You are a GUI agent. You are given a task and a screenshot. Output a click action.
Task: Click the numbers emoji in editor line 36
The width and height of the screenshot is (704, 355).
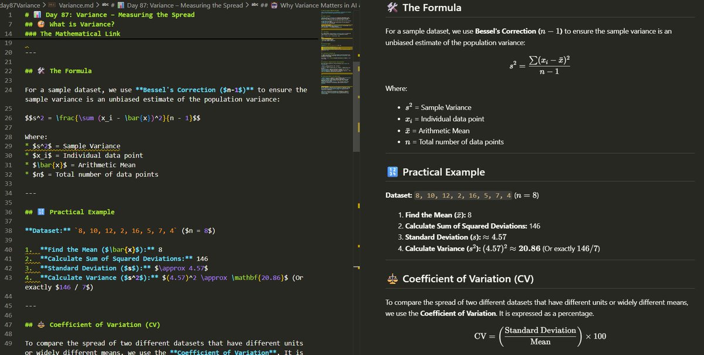41,211
